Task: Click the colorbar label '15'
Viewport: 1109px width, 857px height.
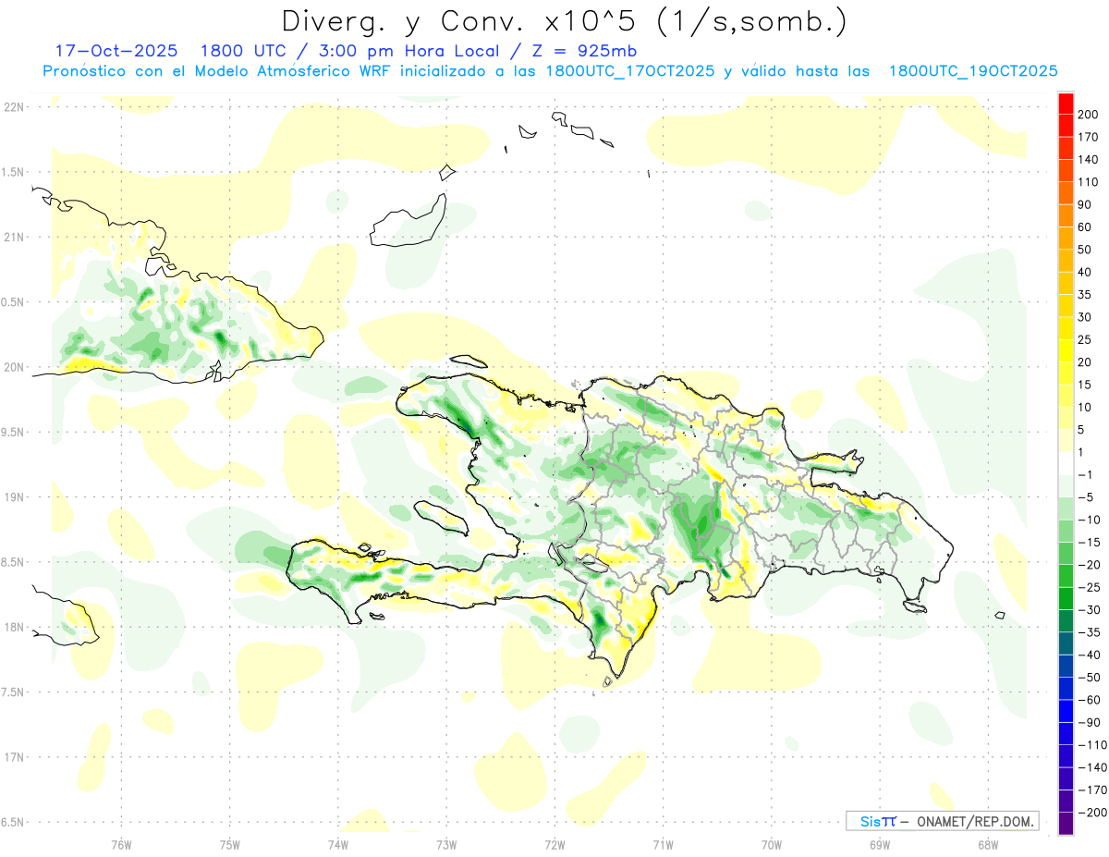Action: click(x=1086, y=385)
